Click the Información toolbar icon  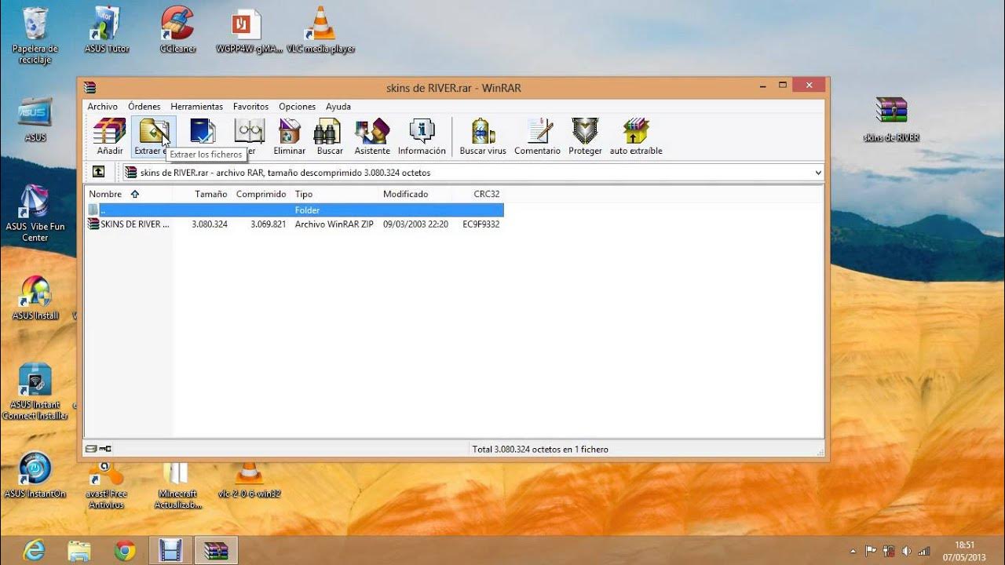[x=422, y=133]
